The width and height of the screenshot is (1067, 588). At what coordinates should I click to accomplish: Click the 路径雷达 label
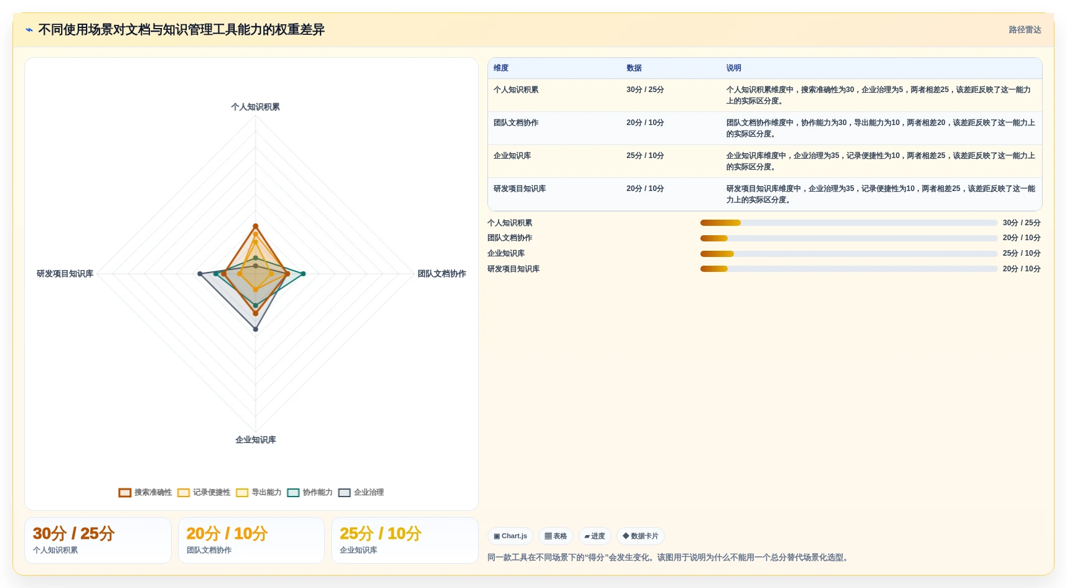(x=1025, y=30)
